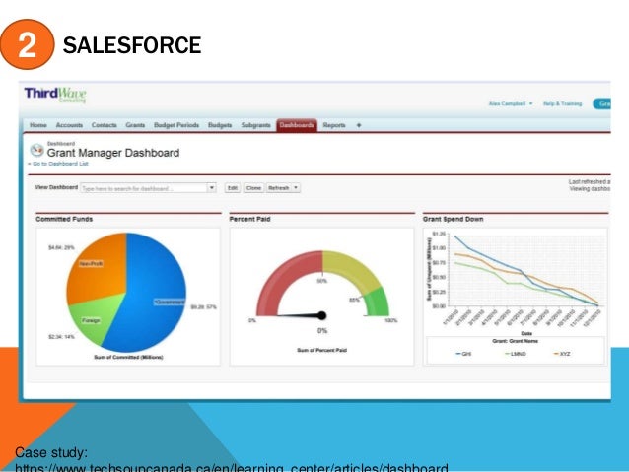Open the Reports tab
The height and width of the screenshot is (472, 629).
(334, 125)
